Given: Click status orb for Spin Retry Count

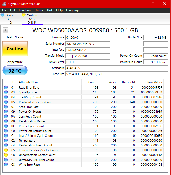Looking at the screenshot, I should (x=6, y=116).
